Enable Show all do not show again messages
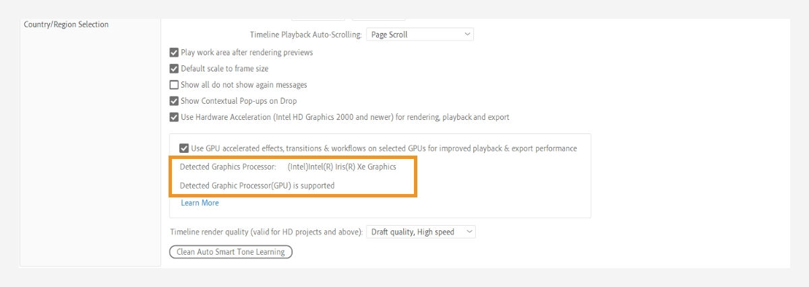The width and height of the screenshot is (809, 287). pyautogui.click(x=174, y=85)
